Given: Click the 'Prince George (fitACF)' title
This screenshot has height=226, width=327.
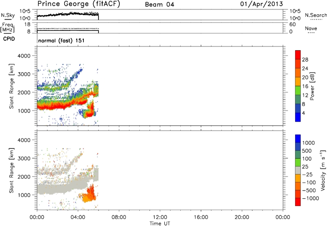Looking at the screenshot, I should (x=78, y=4).
